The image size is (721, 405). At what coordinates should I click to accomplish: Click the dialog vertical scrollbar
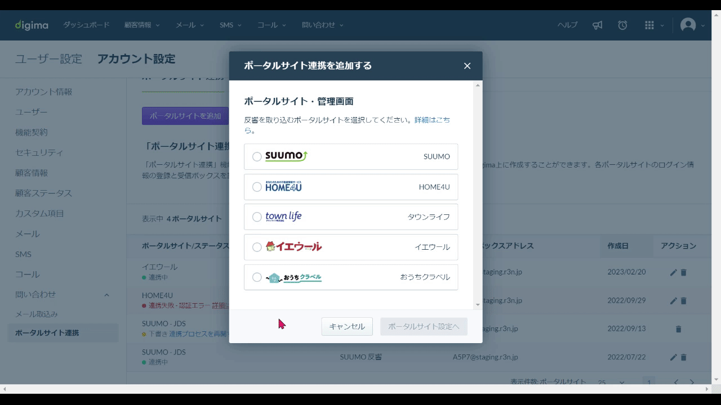tap(478, 195)
